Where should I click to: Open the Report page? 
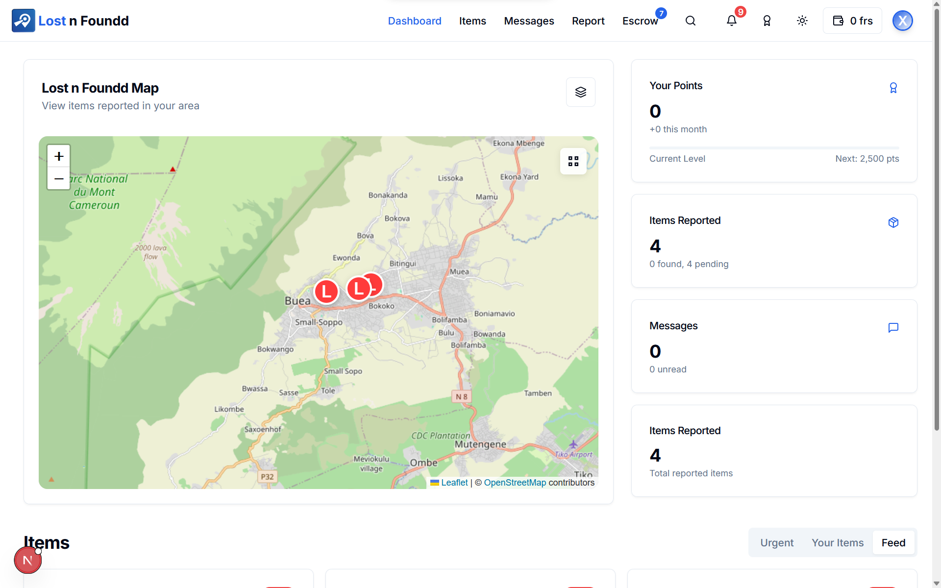coord(588,21)
